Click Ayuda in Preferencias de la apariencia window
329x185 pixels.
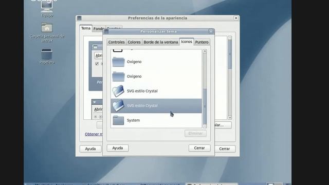click(90, 149)
